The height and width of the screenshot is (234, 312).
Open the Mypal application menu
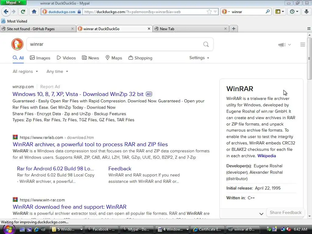pos(13,2)
